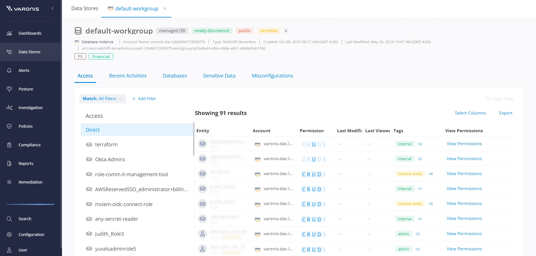536x256 pixels.
Task: Switch to the Data Stores tab
Action: click(x=85, y=8)
